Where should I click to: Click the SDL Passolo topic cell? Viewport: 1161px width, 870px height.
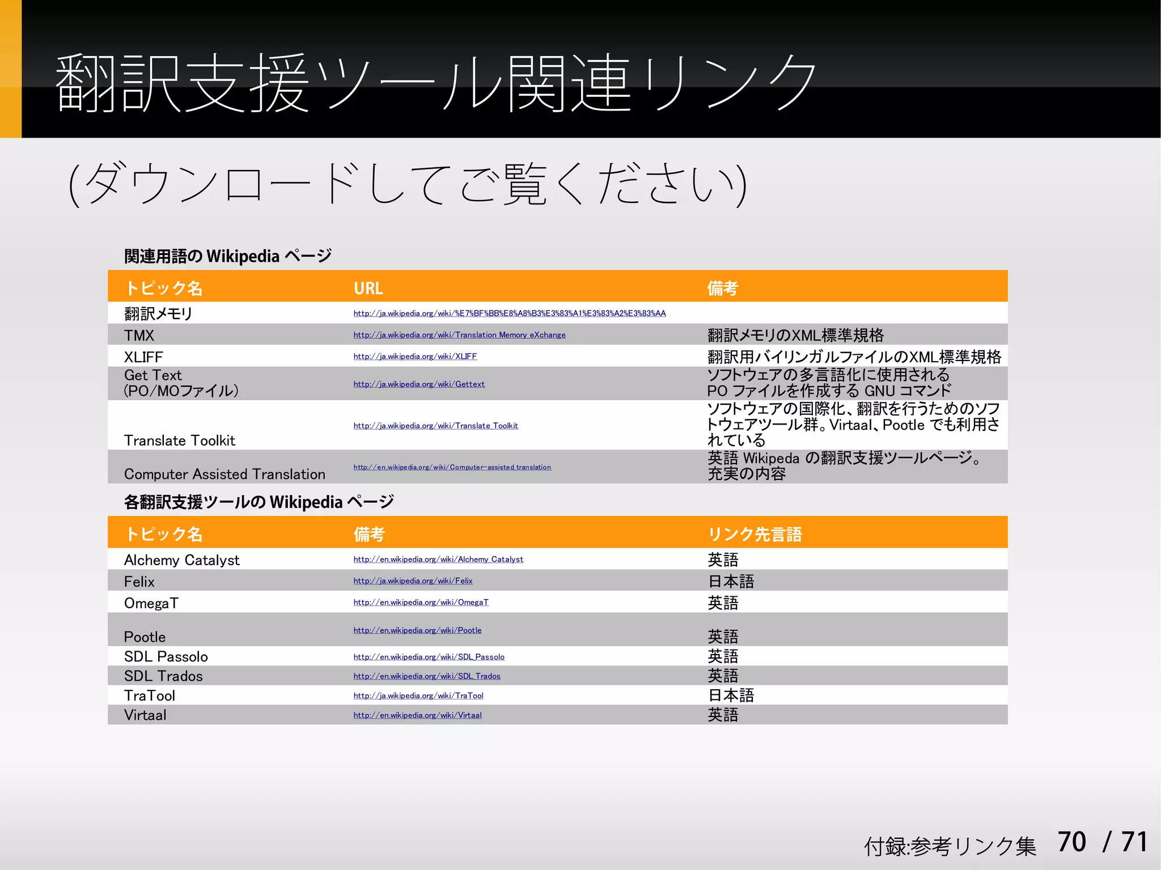click(x=166, y=656)
